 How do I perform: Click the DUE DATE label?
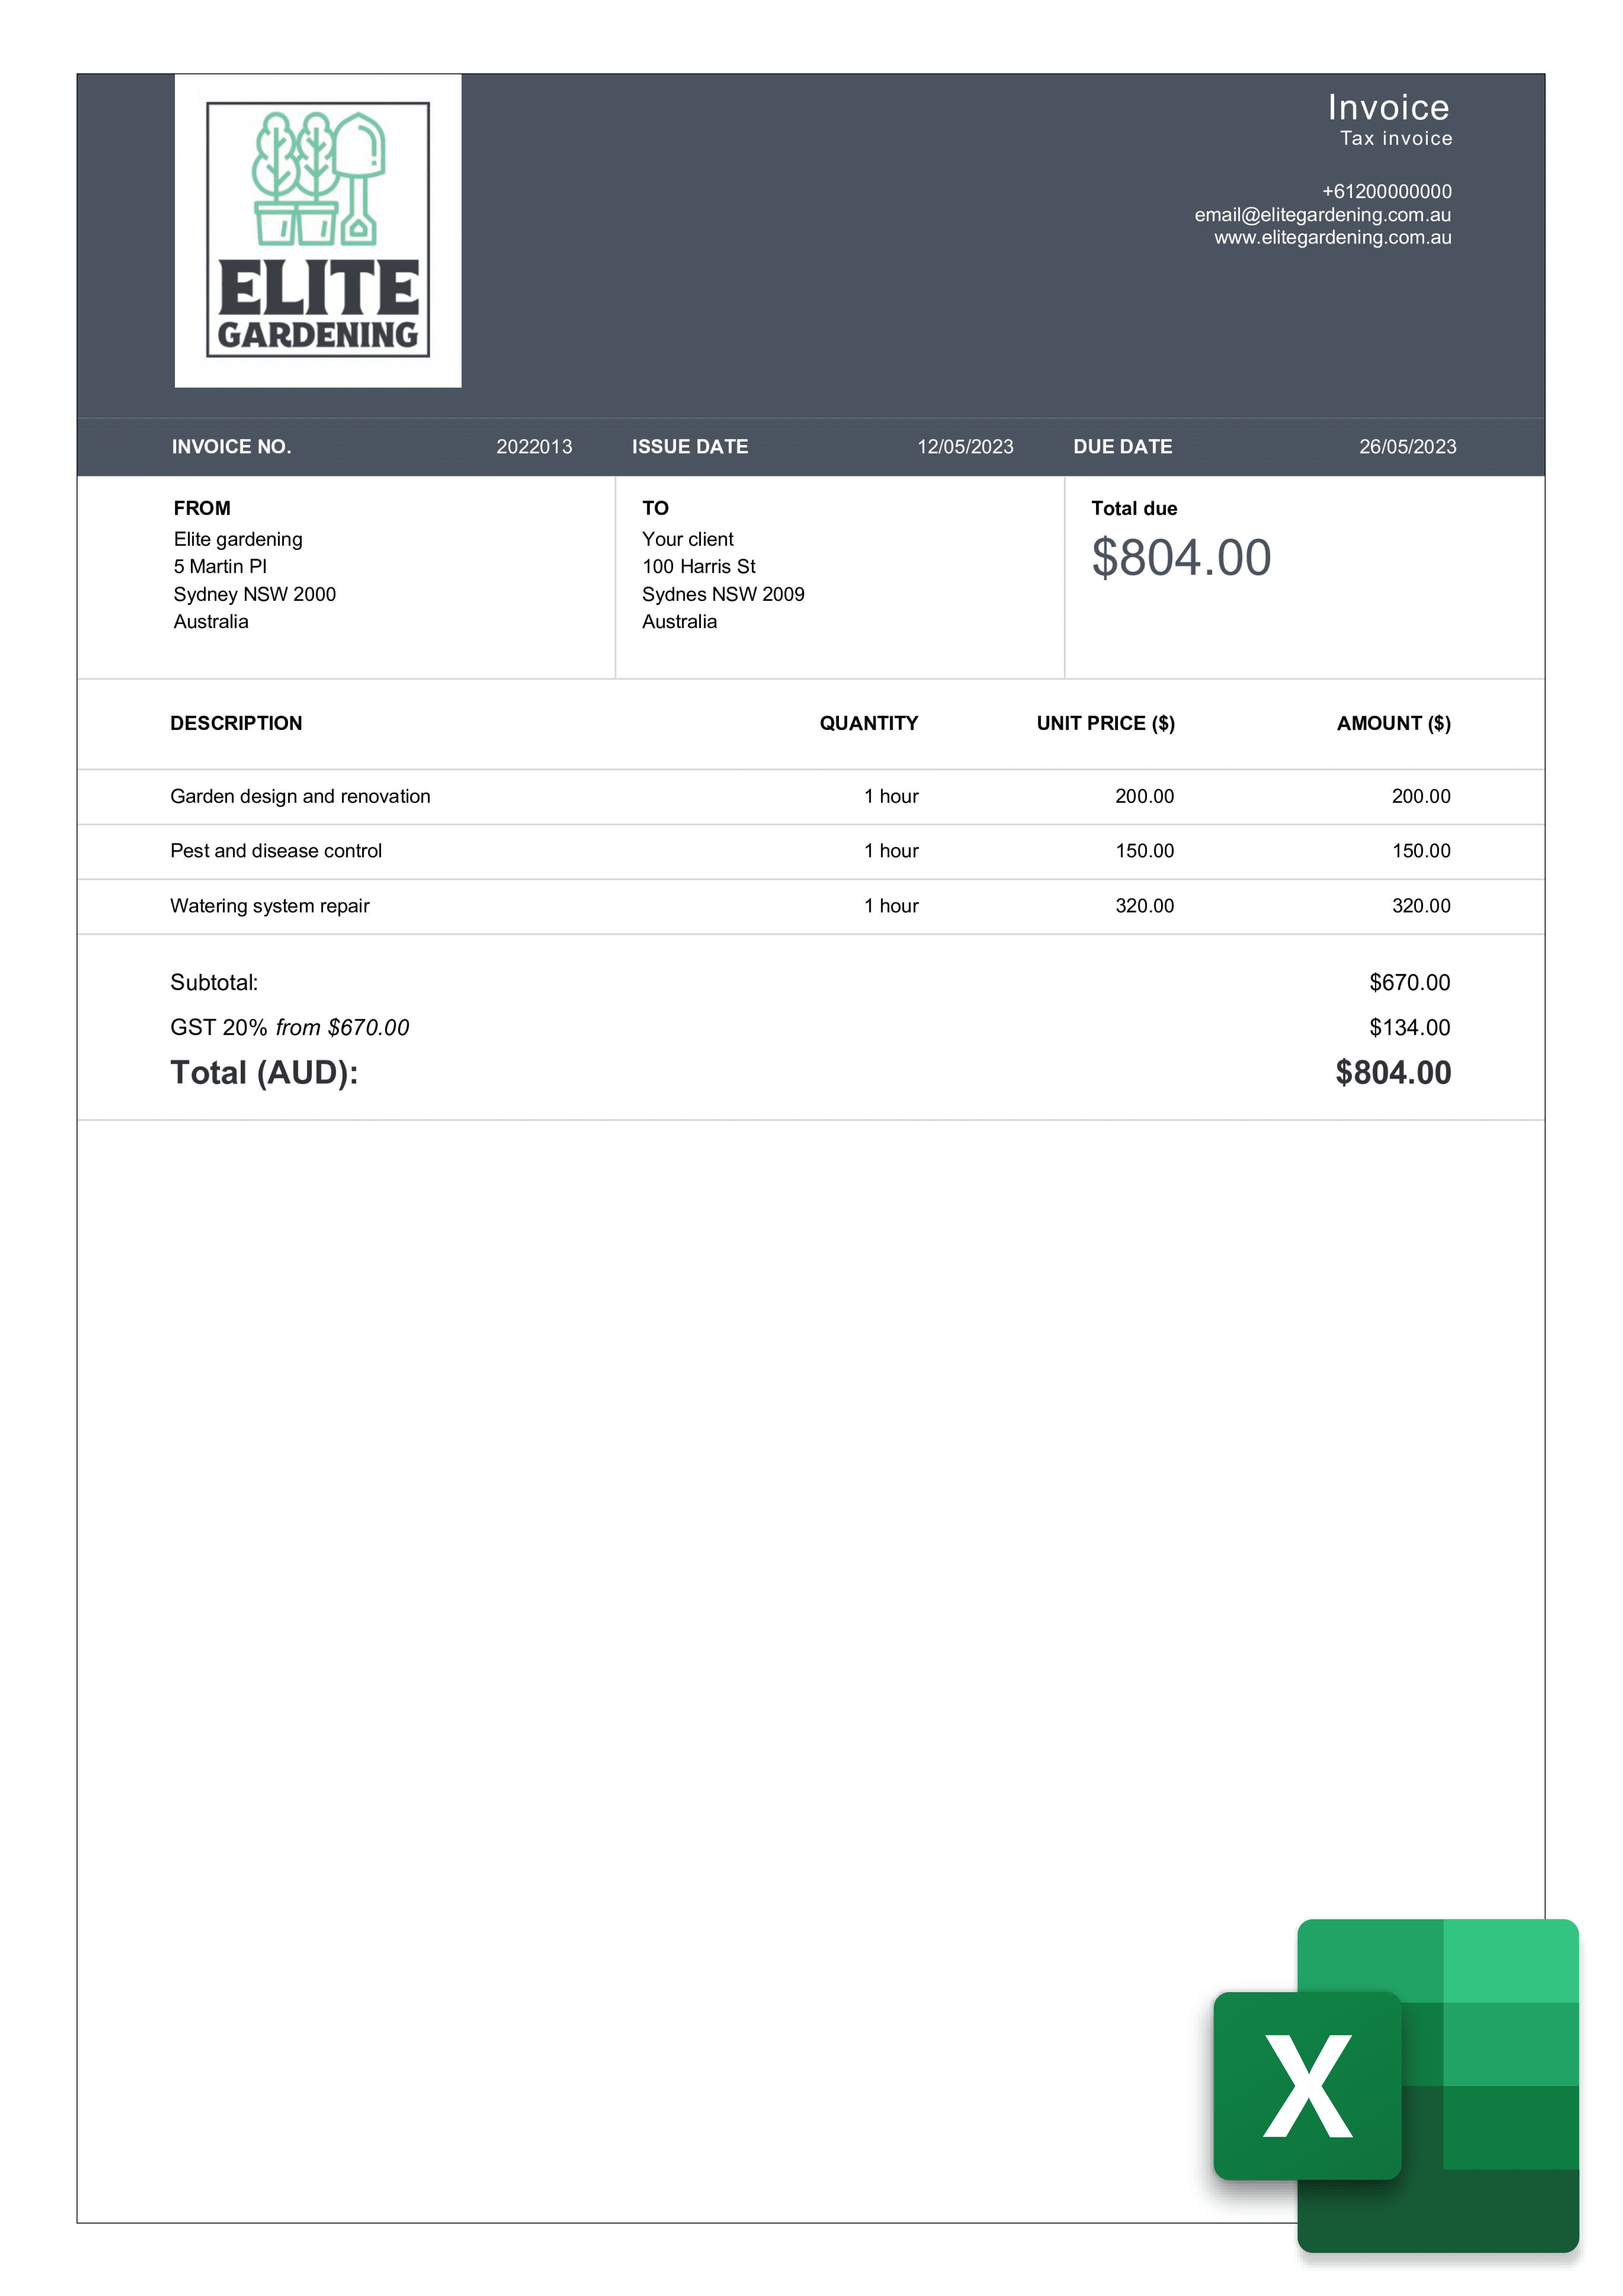[1122, 447]
